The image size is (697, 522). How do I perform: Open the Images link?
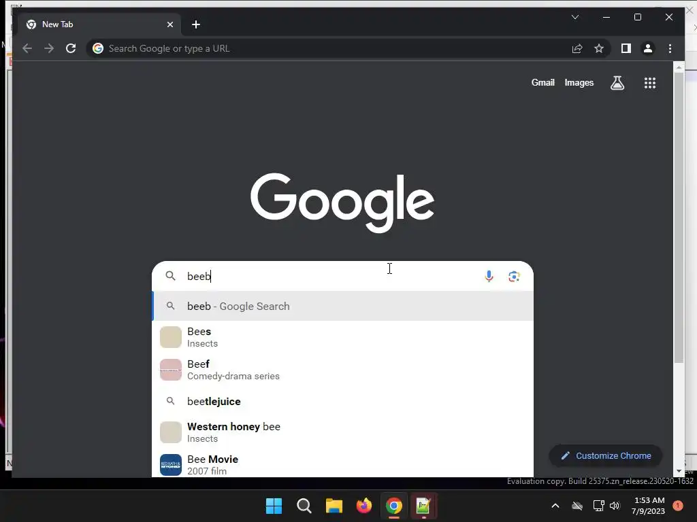[579, 82]
